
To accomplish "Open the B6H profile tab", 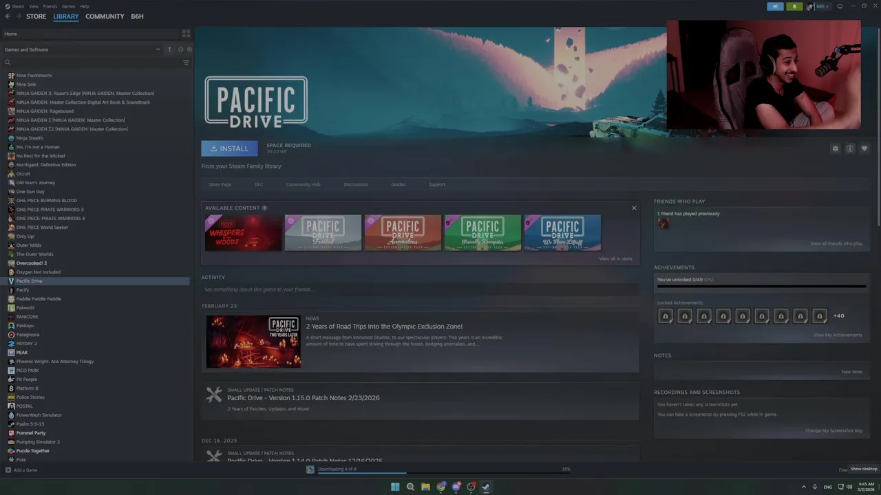I will (x=138, y=16).
